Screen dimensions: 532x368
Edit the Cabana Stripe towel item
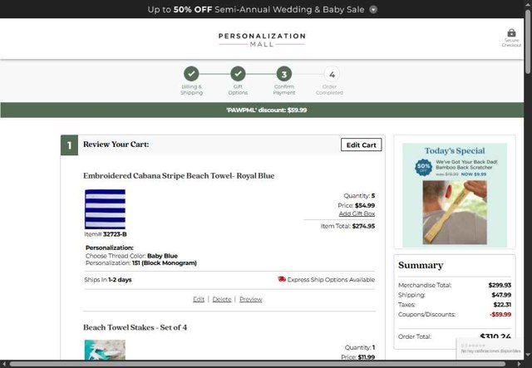[x=199, y=299]
